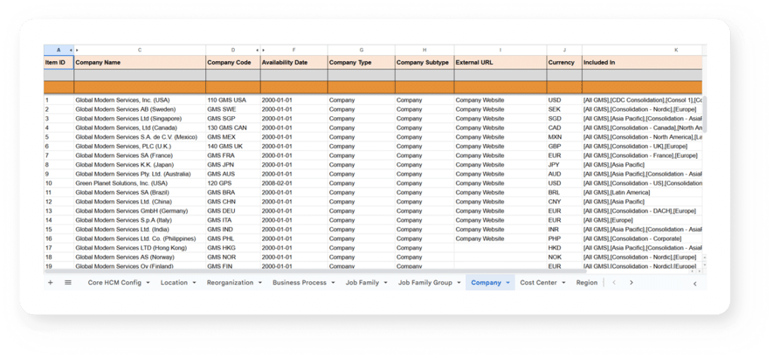773x358 pixels.
Task: Unhide column B using arrow beside column A
Action: (71, 50)
